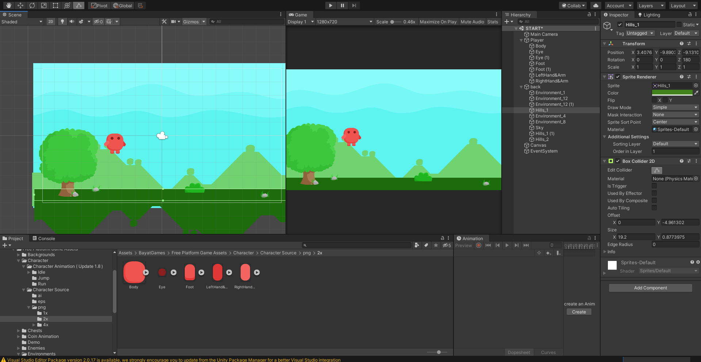The width and height of the screenshot is (701, 362).
Task: Open Unity cloud services icon
Action: click(x=596, y=5)
